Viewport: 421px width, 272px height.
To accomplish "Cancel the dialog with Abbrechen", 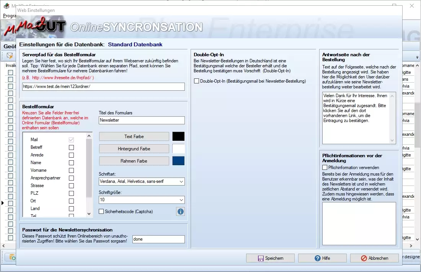I will pos(374,258).
